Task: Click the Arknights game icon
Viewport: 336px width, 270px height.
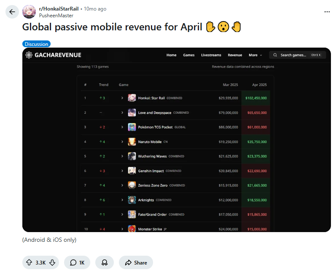Action: pos(132,200)
